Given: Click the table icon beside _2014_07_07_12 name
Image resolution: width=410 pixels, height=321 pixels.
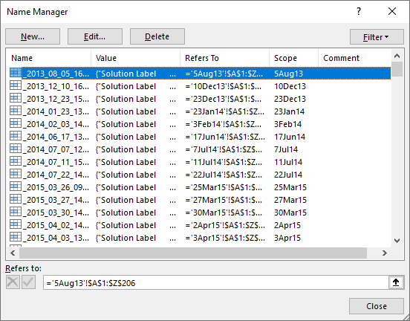Looking at the screenshot, I should [16, 149].
